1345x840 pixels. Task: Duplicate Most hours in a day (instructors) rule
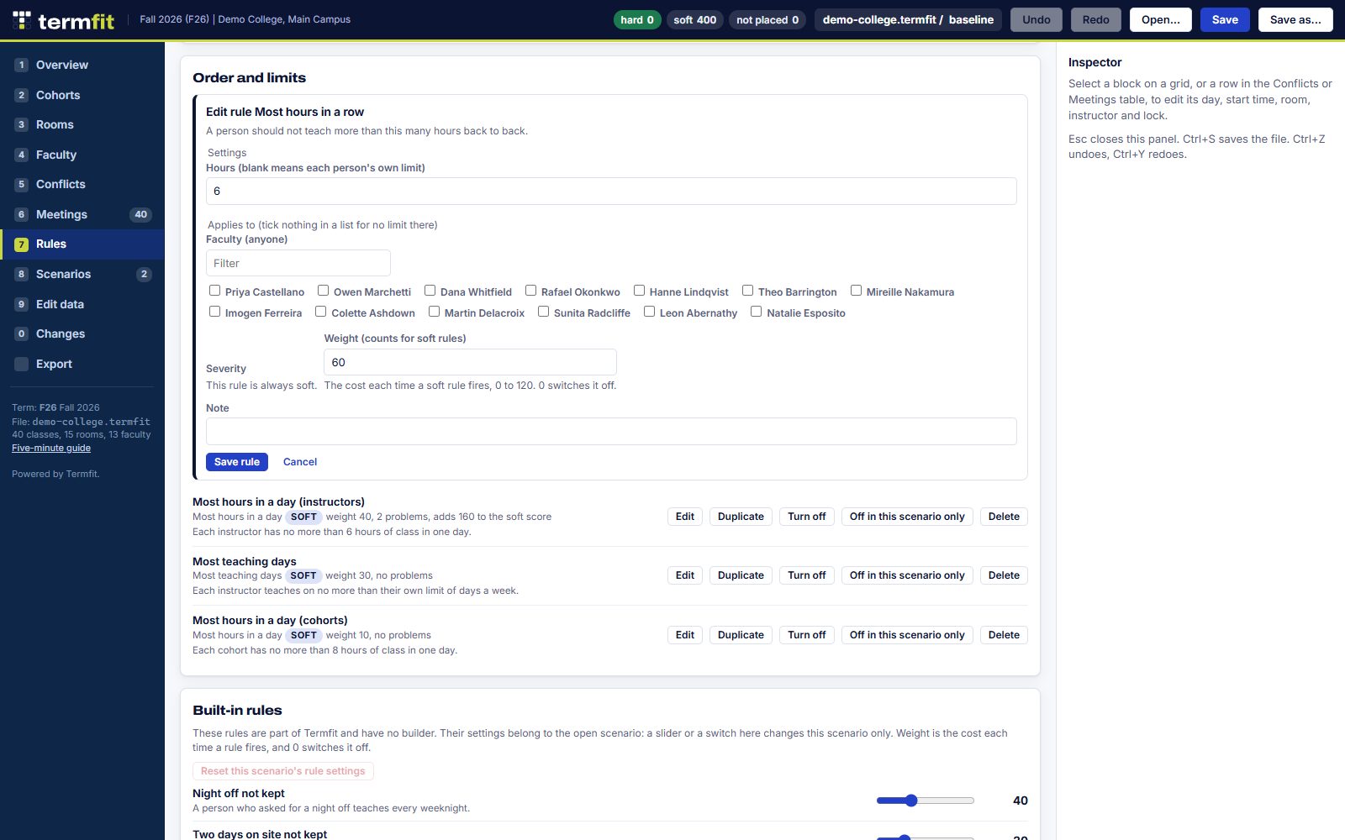click(741, 517)
